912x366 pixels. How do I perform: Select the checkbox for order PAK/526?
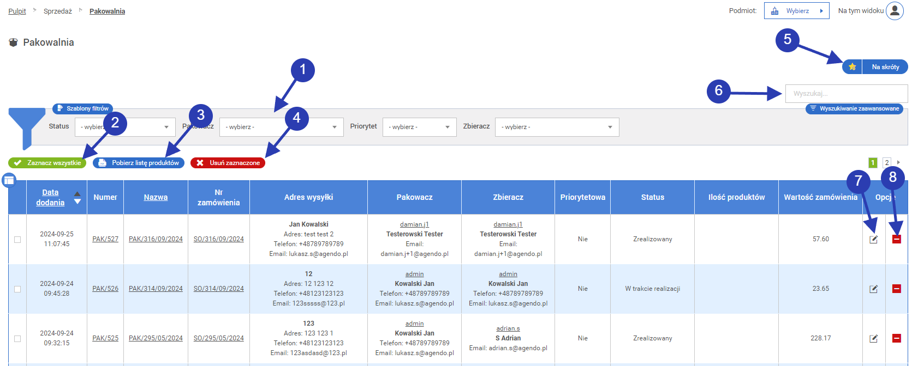coord(17,289)
